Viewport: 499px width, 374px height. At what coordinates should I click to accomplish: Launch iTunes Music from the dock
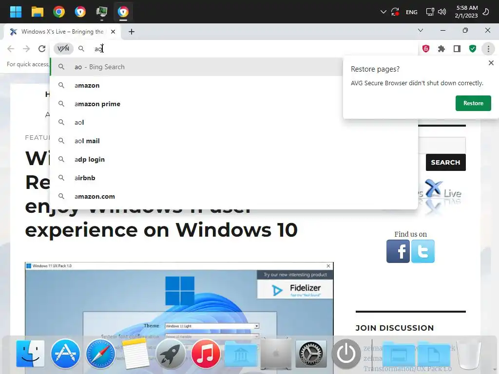[206, 354]
